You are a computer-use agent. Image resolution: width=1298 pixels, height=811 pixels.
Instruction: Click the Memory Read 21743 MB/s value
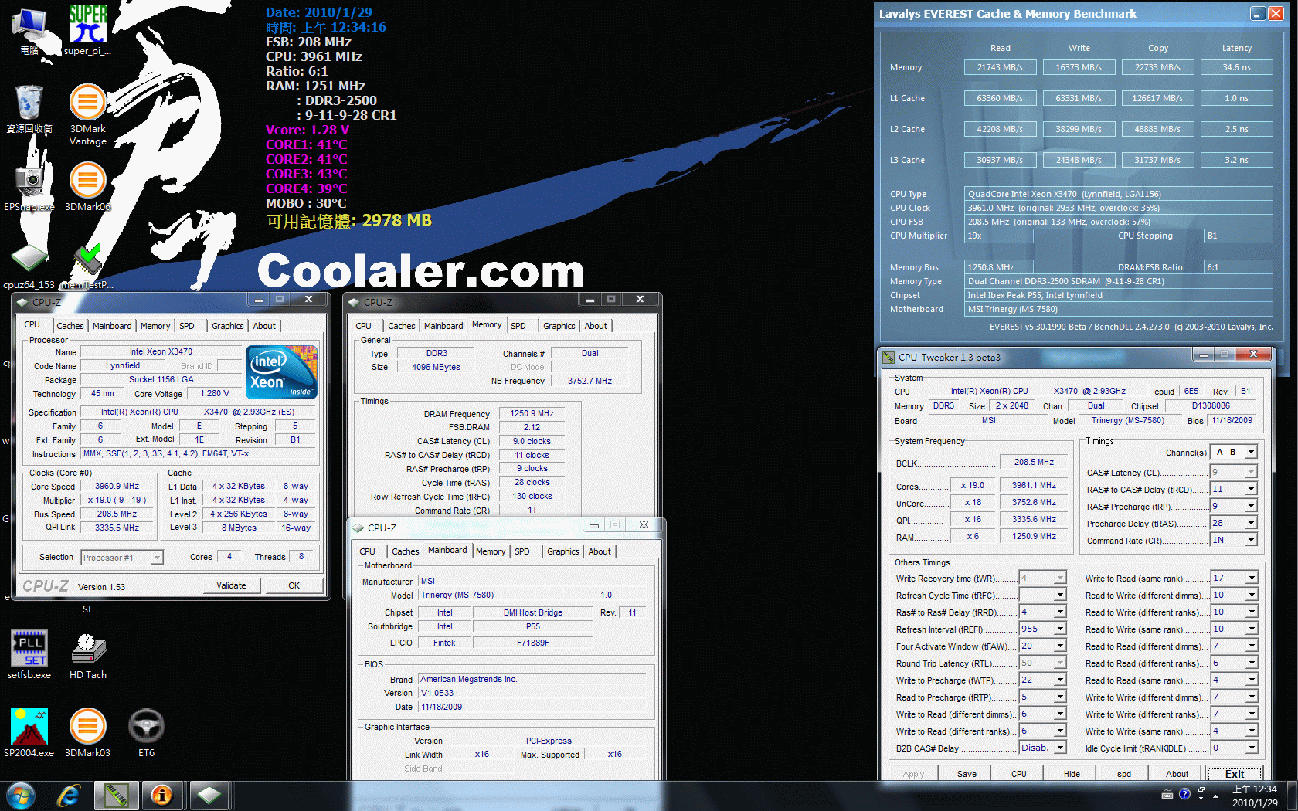tap(1001, 67)
